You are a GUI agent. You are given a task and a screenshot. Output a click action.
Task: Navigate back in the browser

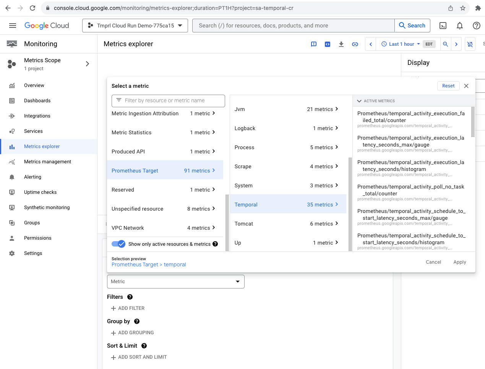tap(8, 8)
